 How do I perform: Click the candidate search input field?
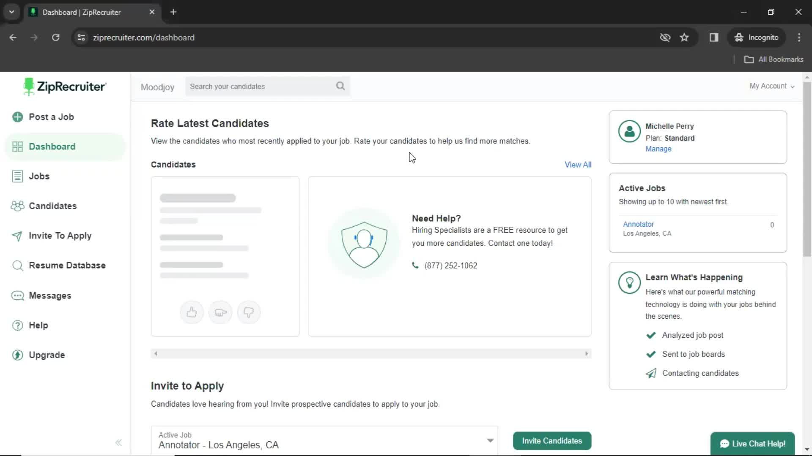tap(268, 86)
